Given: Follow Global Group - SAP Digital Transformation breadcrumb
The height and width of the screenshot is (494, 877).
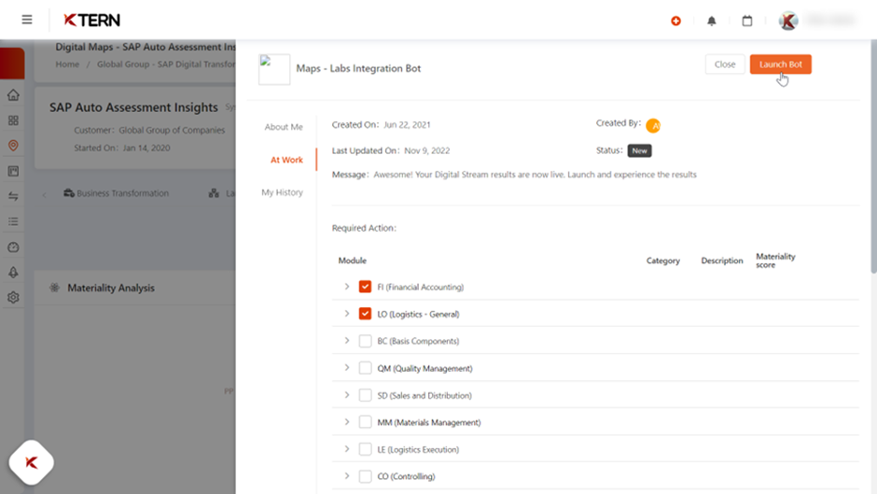Looking at the screenshot, I should click(x=166, y=64).
